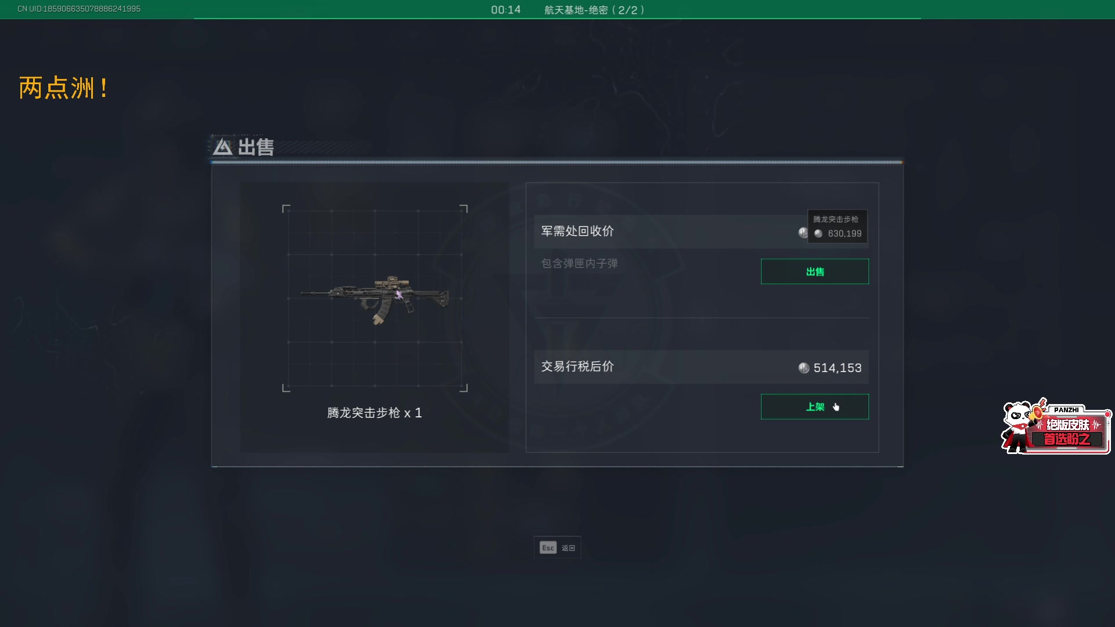This screenshot has height=627, width=1115.
Task: Click the 00:14 timer at top
Action: click(x=506, y=10)
